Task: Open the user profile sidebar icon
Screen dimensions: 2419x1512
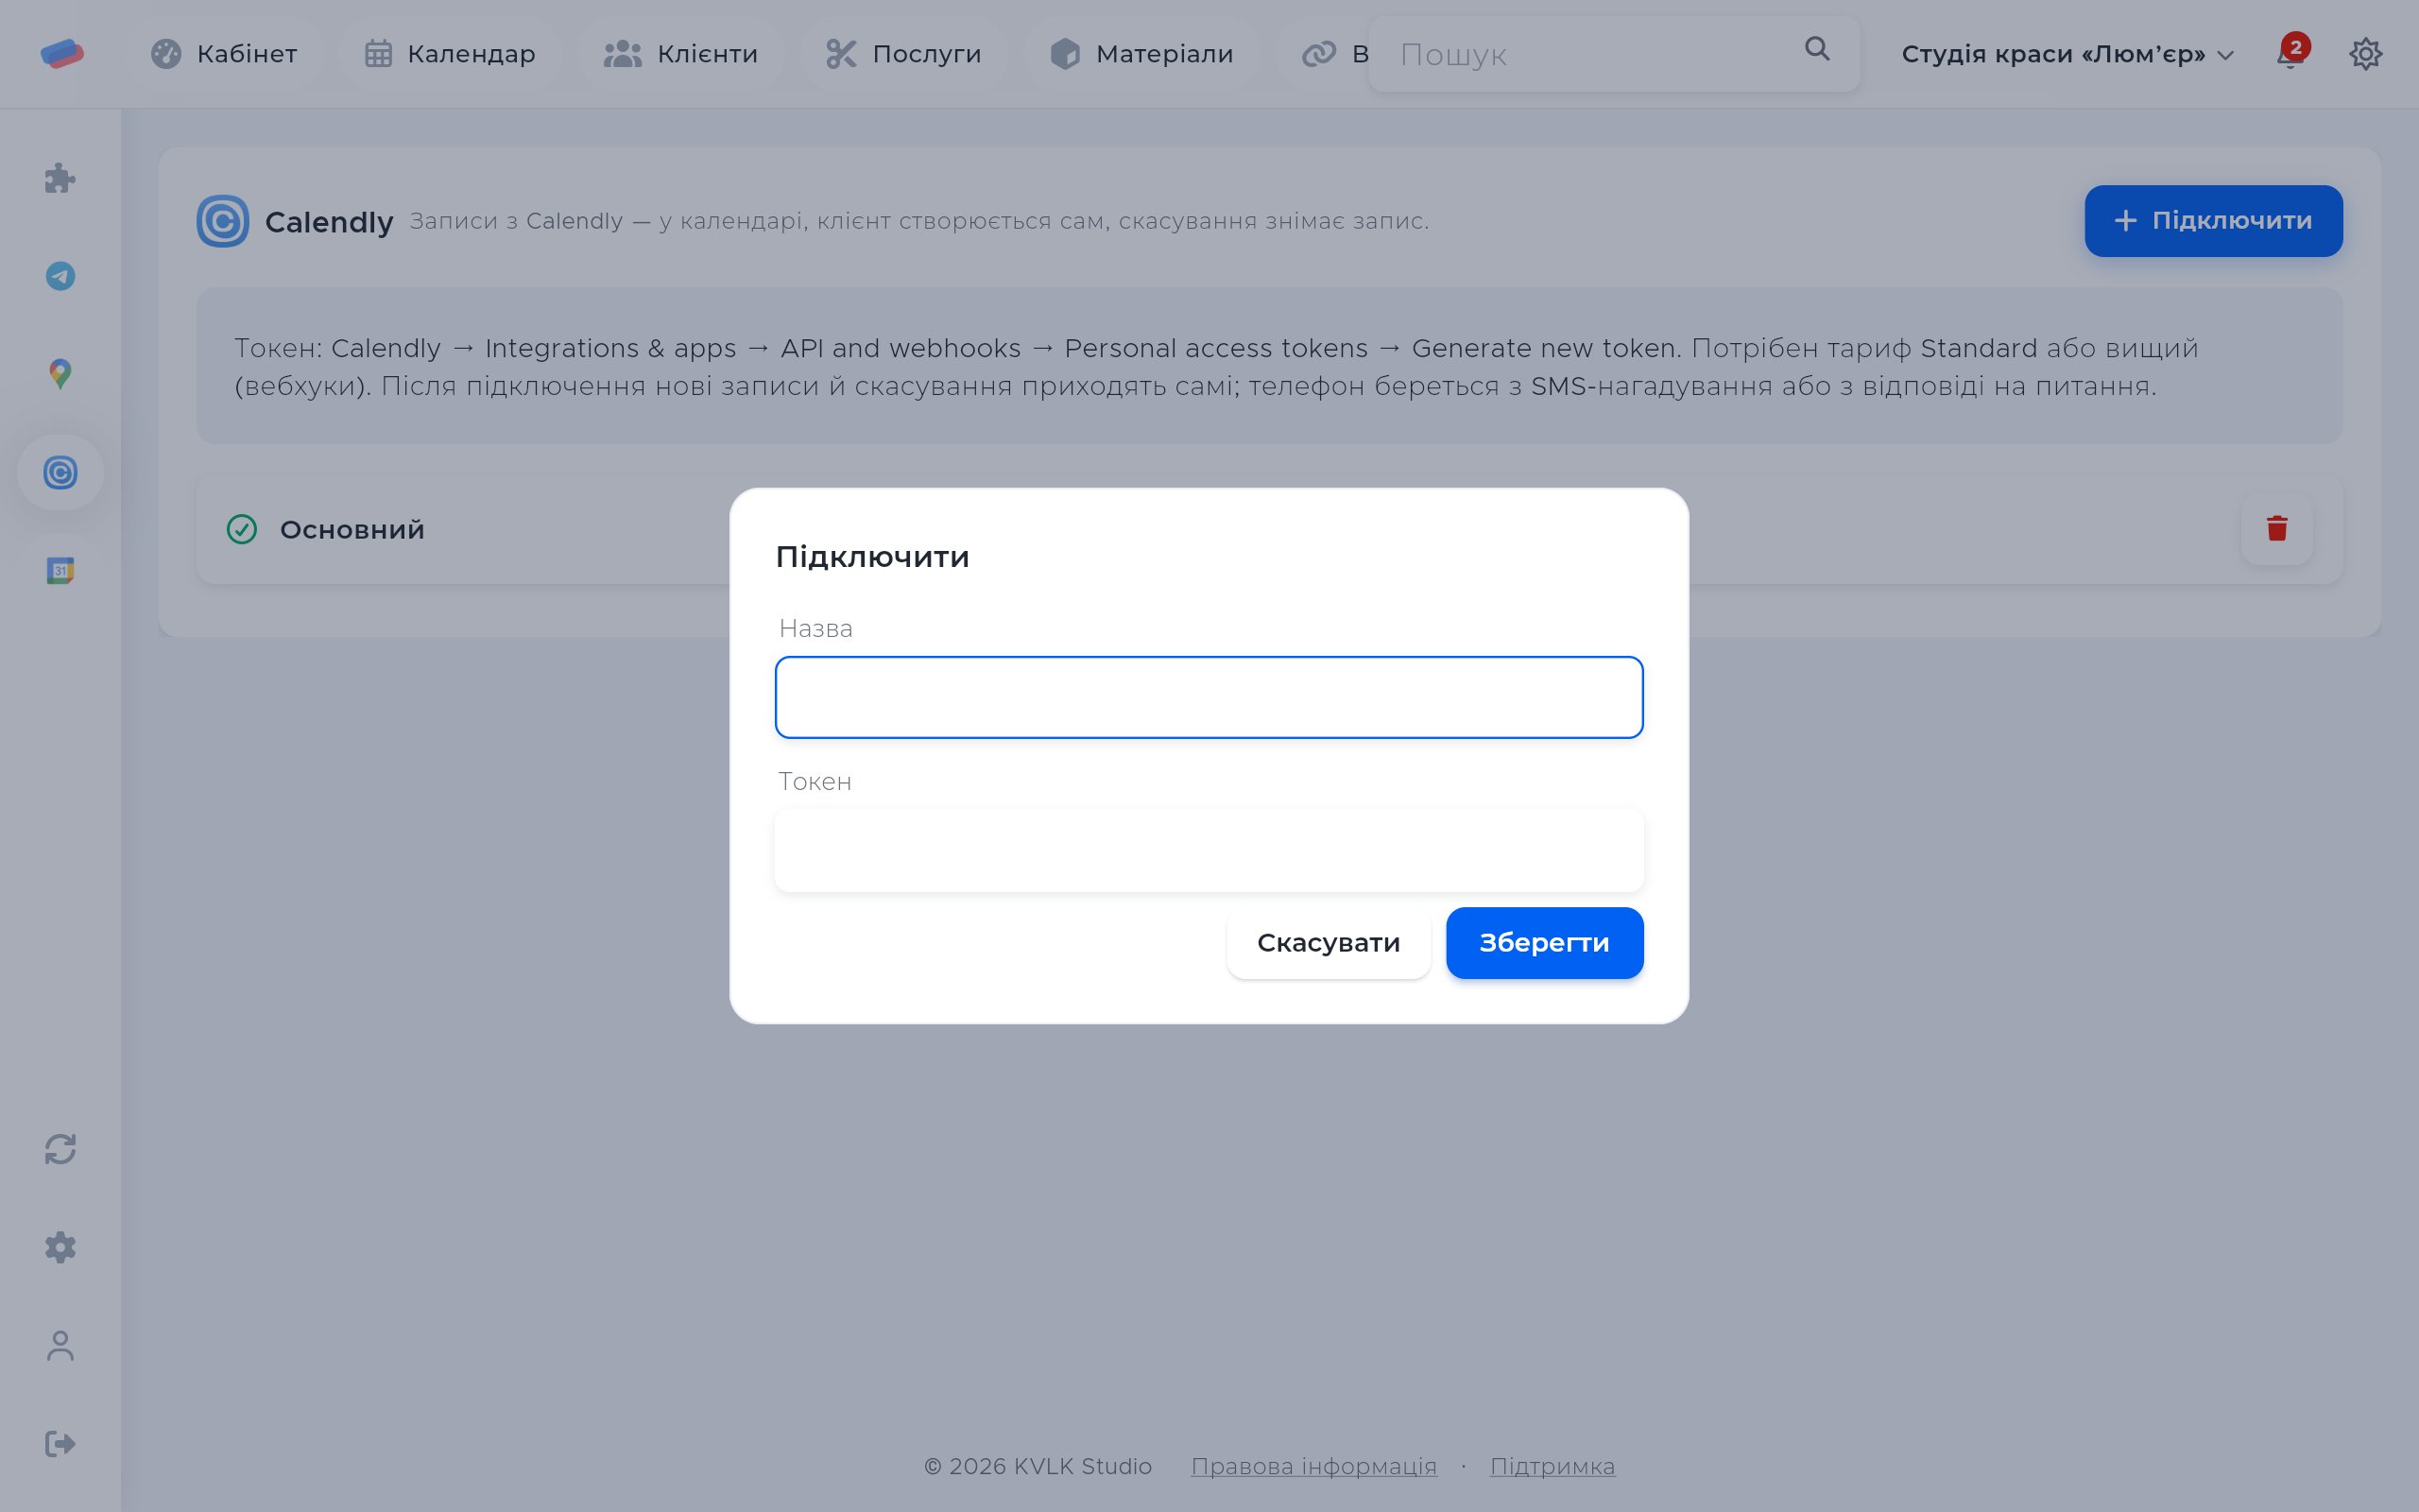Action: pyautogui.click(x=60, y=1346)
